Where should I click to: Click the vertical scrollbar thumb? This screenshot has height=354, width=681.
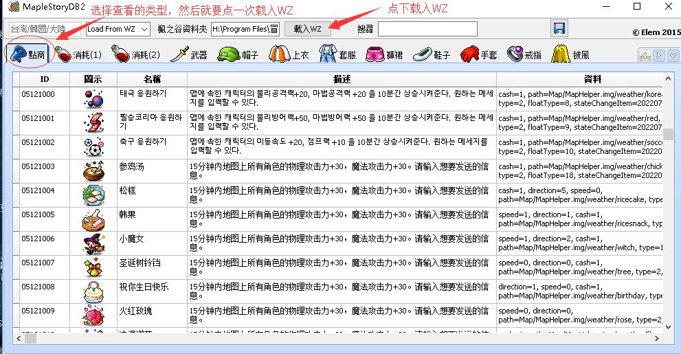(x=668, y=134)
